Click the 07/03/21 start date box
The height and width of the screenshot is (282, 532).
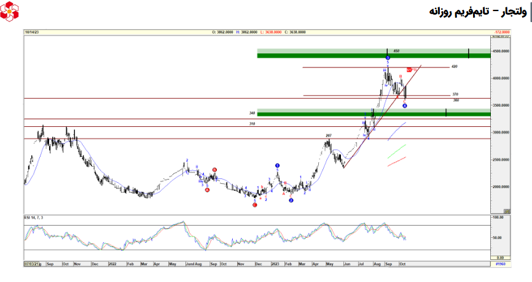click(32, 264)
